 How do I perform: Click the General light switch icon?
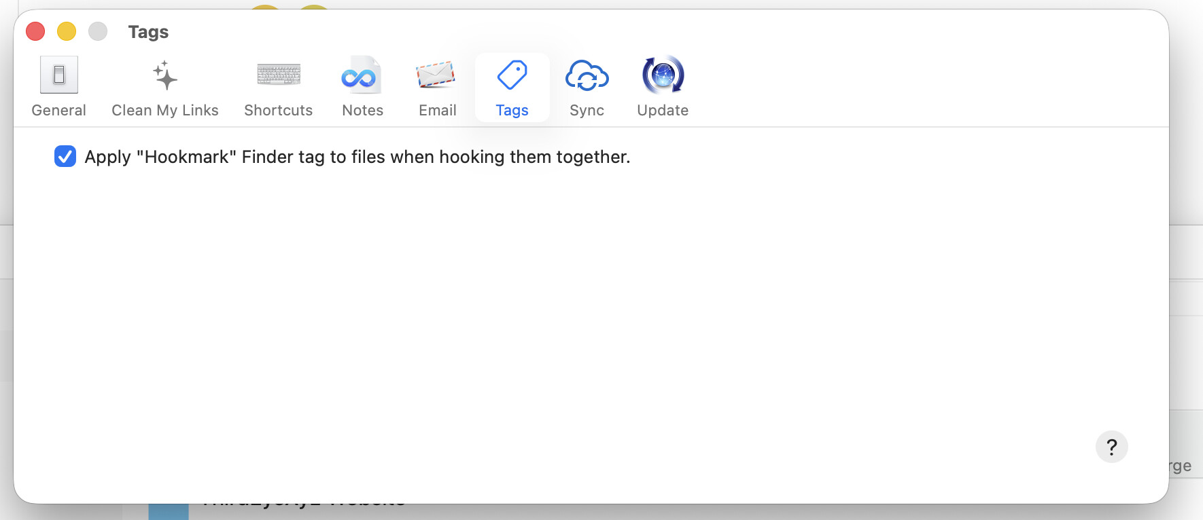[59, 75]
